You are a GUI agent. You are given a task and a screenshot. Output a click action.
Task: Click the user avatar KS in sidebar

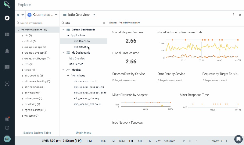click(7, 139)
